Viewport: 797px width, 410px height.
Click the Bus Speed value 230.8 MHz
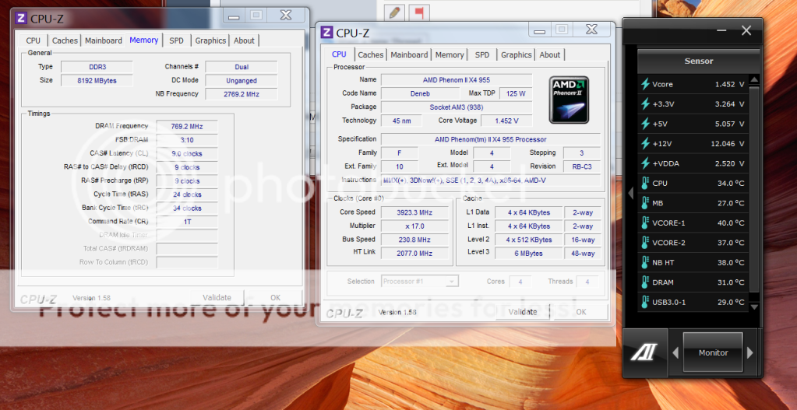click(x=414, y=240)
